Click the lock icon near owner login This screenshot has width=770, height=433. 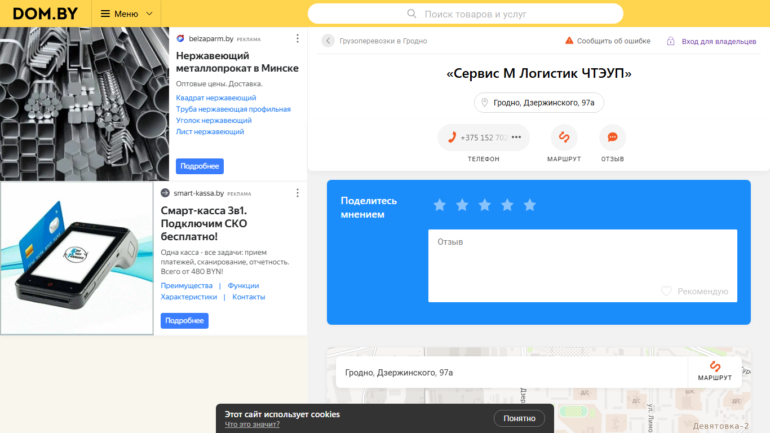(671, 41)
